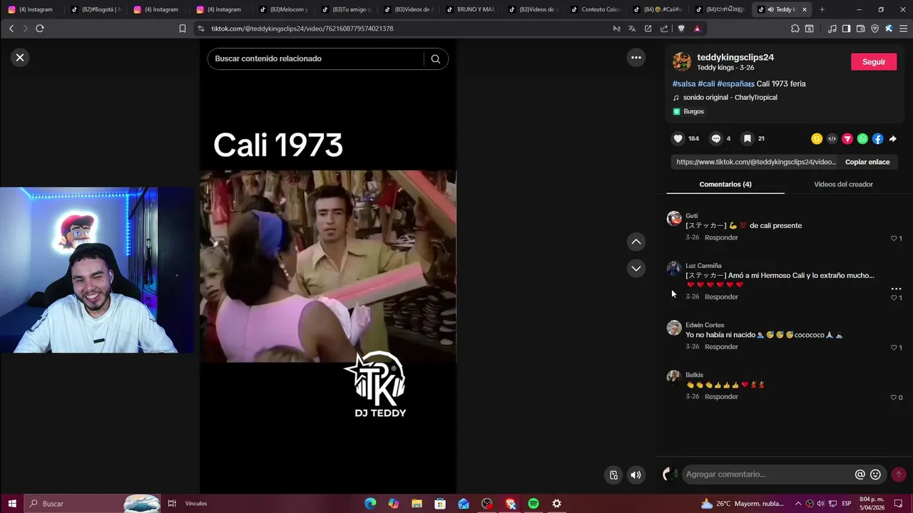Open the teddykingsclips24 profile avatar
Image resolution: width=913 pixels, height=513 pixels.
tap(682, 62)
